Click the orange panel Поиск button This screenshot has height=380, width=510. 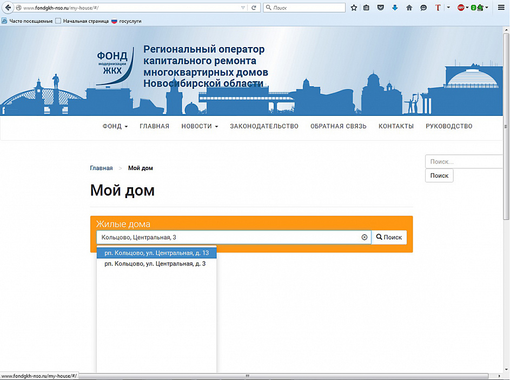389,238
